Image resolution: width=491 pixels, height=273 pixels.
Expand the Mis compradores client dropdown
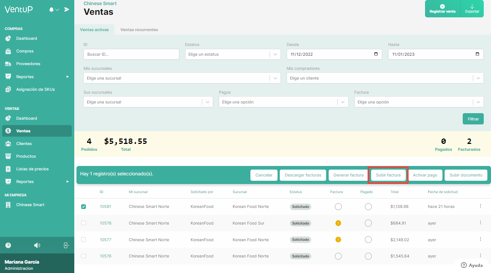(385, 78)
